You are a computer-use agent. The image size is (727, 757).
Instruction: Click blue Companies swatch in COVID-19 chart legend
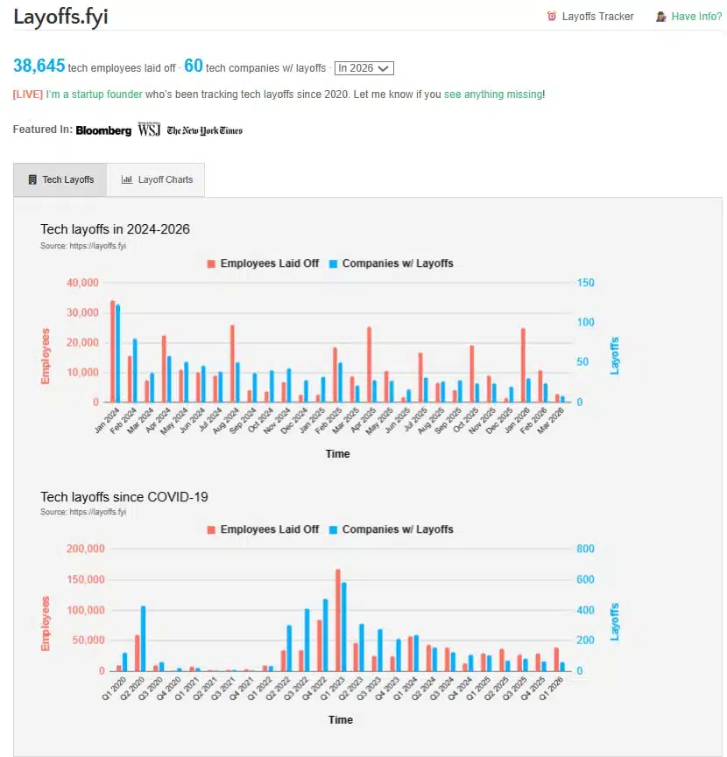[x=333, y=529]
